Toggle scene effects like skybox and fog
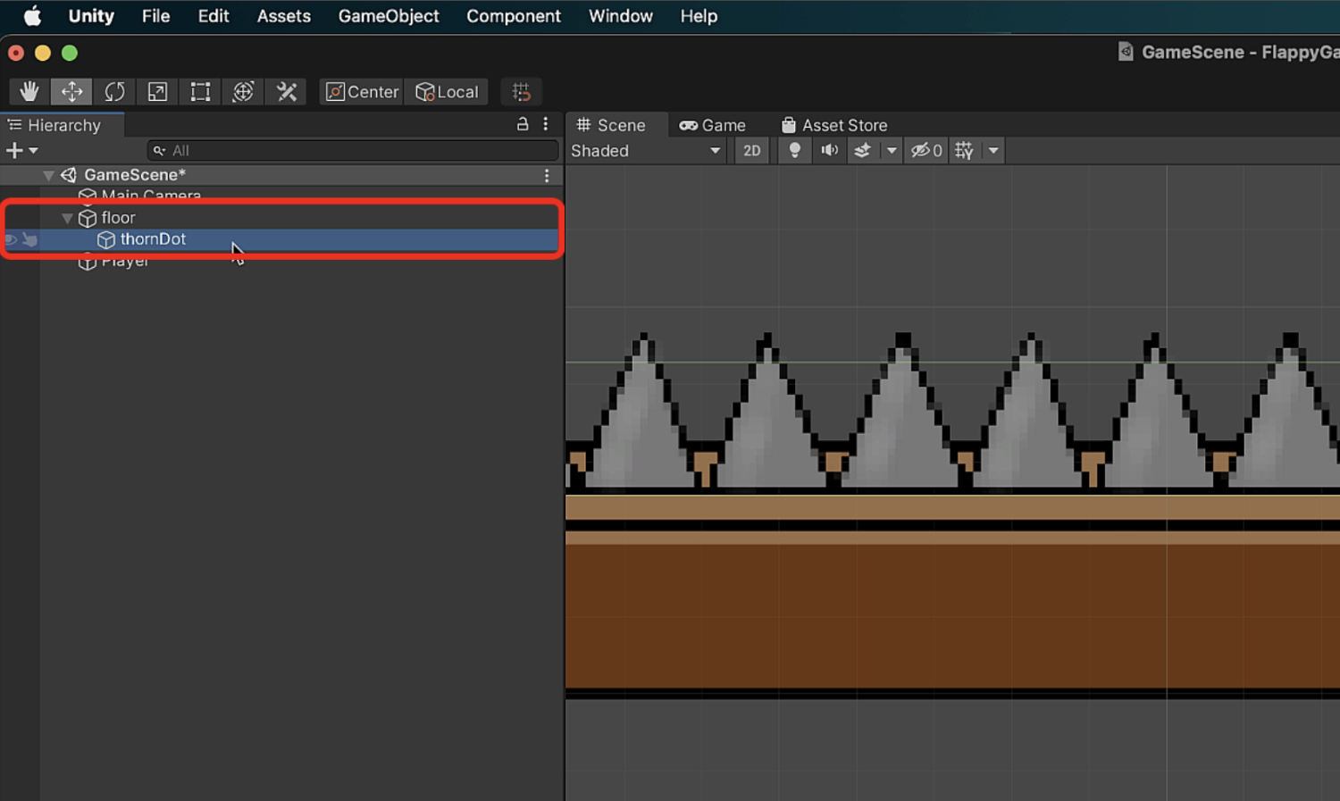Viewport: 1340px width, 801px height. 862,150
